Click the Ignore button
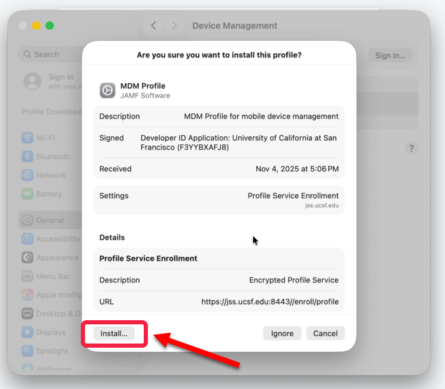The width and height of the screenshot is (445, 389). point(282,333)
